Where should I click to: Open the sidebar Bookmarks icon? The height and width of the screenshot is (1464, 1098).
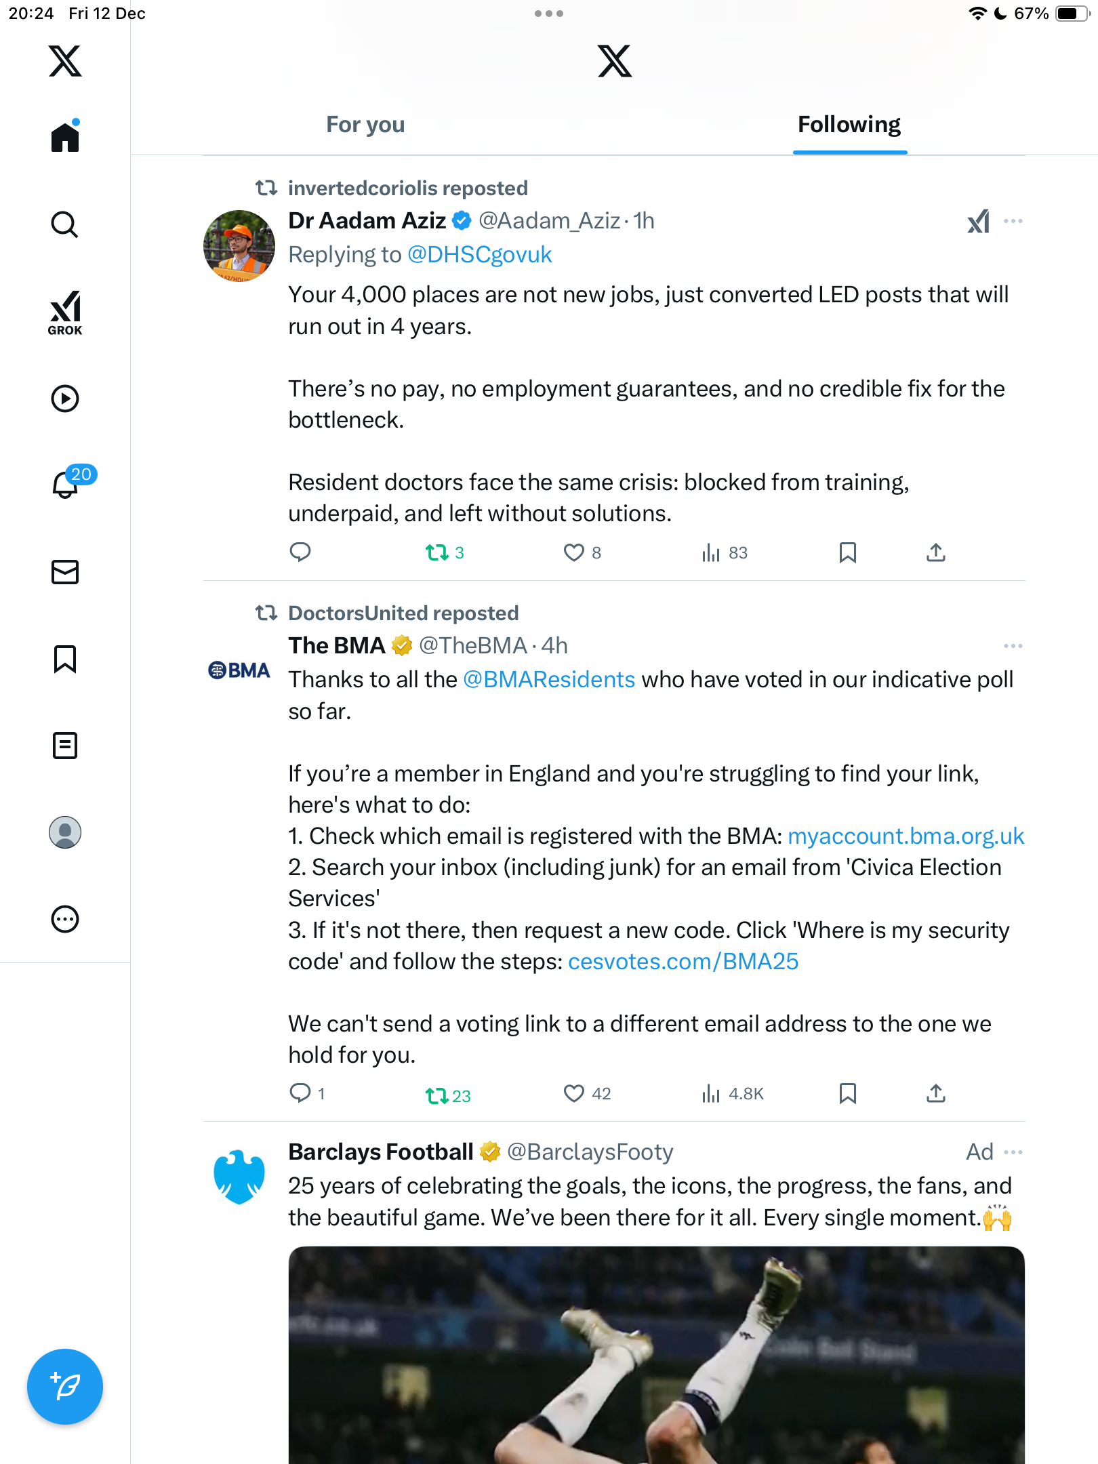(x=65, y=659)
